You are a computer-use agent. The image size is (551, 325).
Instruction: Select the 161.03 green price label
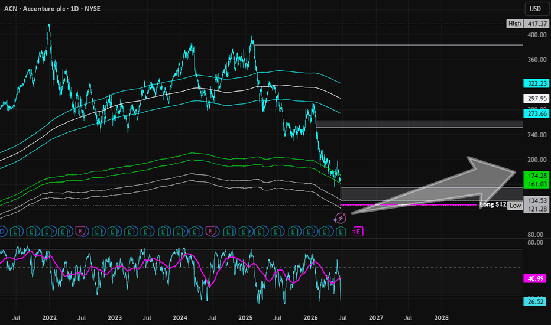tap(536, 184)
